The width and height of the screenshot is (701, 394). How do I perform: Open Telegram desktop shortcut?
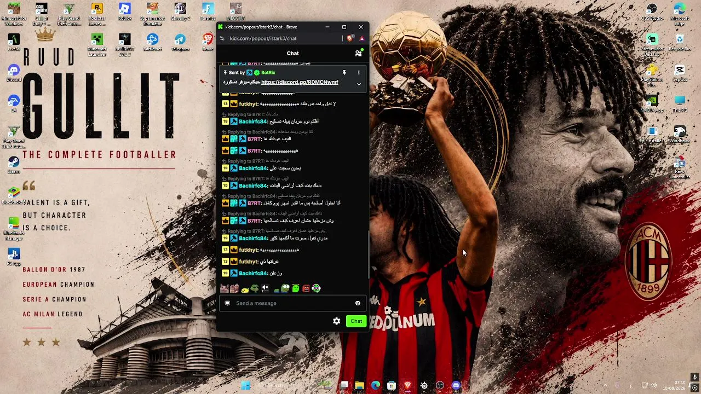pos(180,43)
